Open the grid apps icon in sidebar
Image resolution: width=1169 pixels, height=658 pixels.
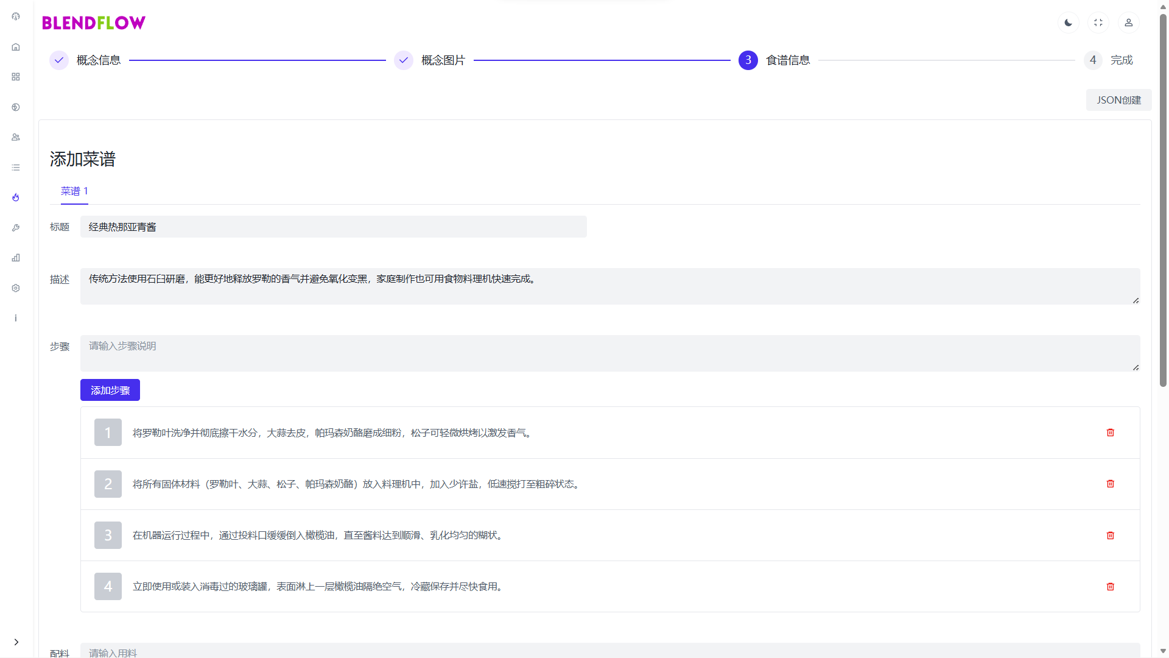point(16,77)
